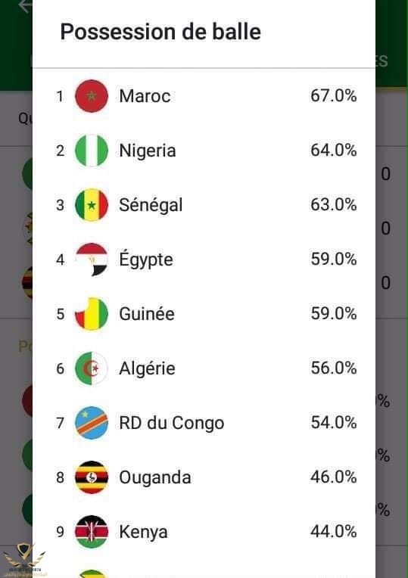The image size is (408, 578).
Task: Tap the Guinea flag icon
Action: point(92,314)
